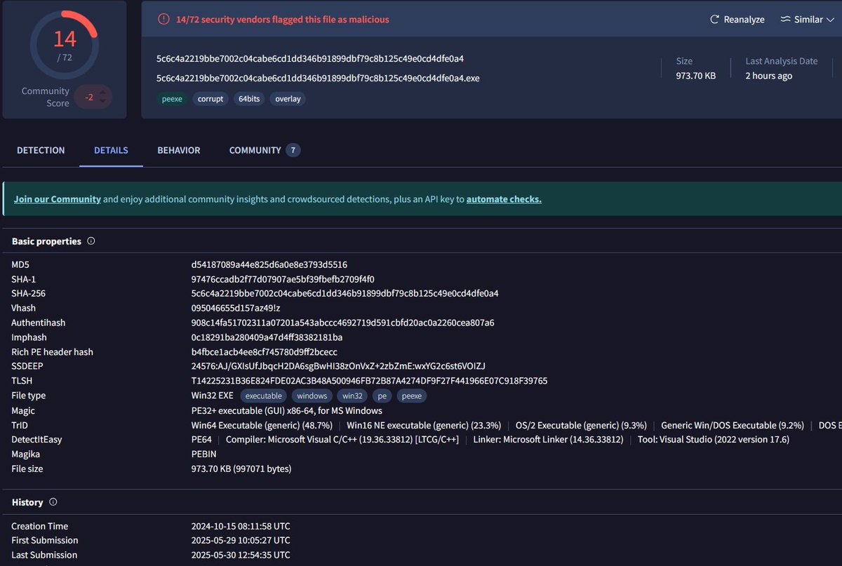This screenshot has width=842, height=566.
Task: Click the peexe tag in File type row
Action: [412, 396]
